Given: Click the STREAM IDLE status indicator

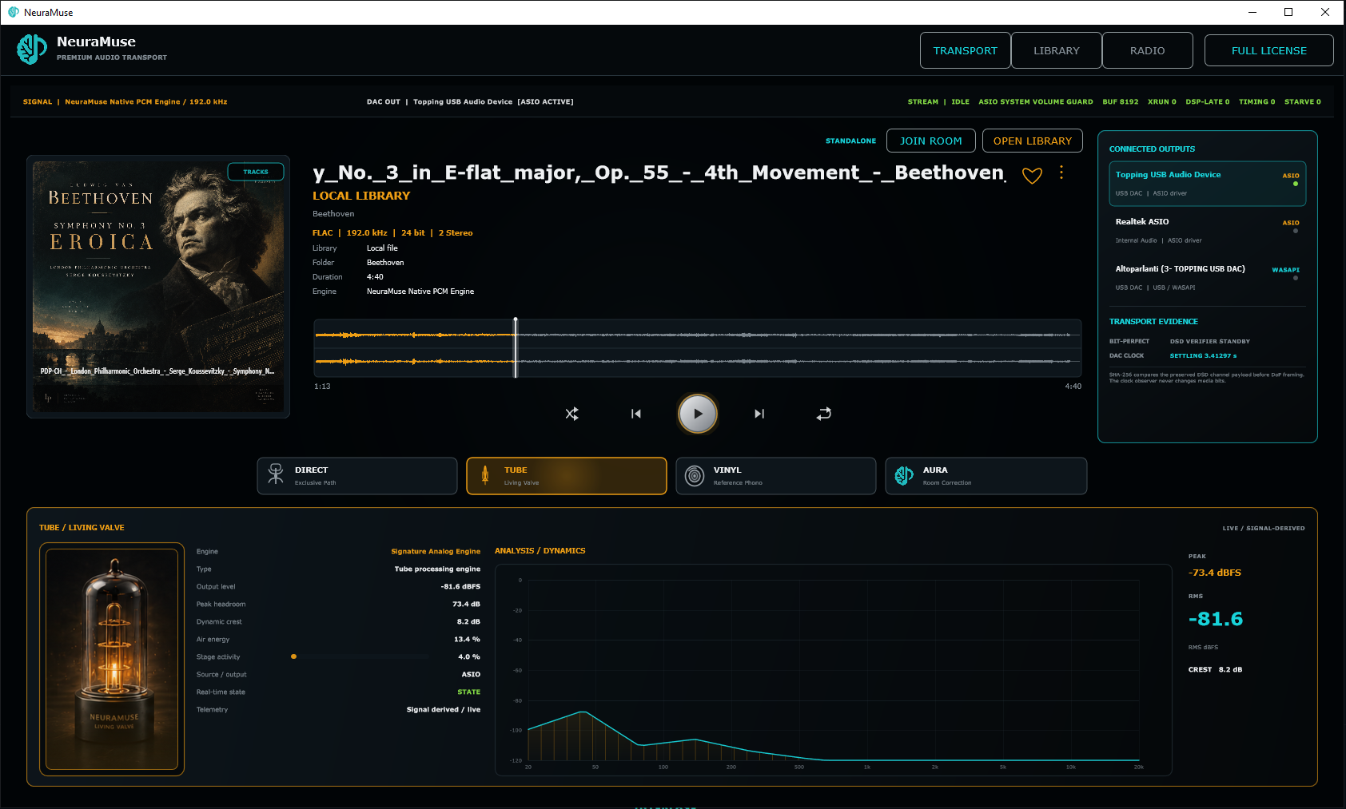Looking at the screenshot, I should [x=938, y=102].
